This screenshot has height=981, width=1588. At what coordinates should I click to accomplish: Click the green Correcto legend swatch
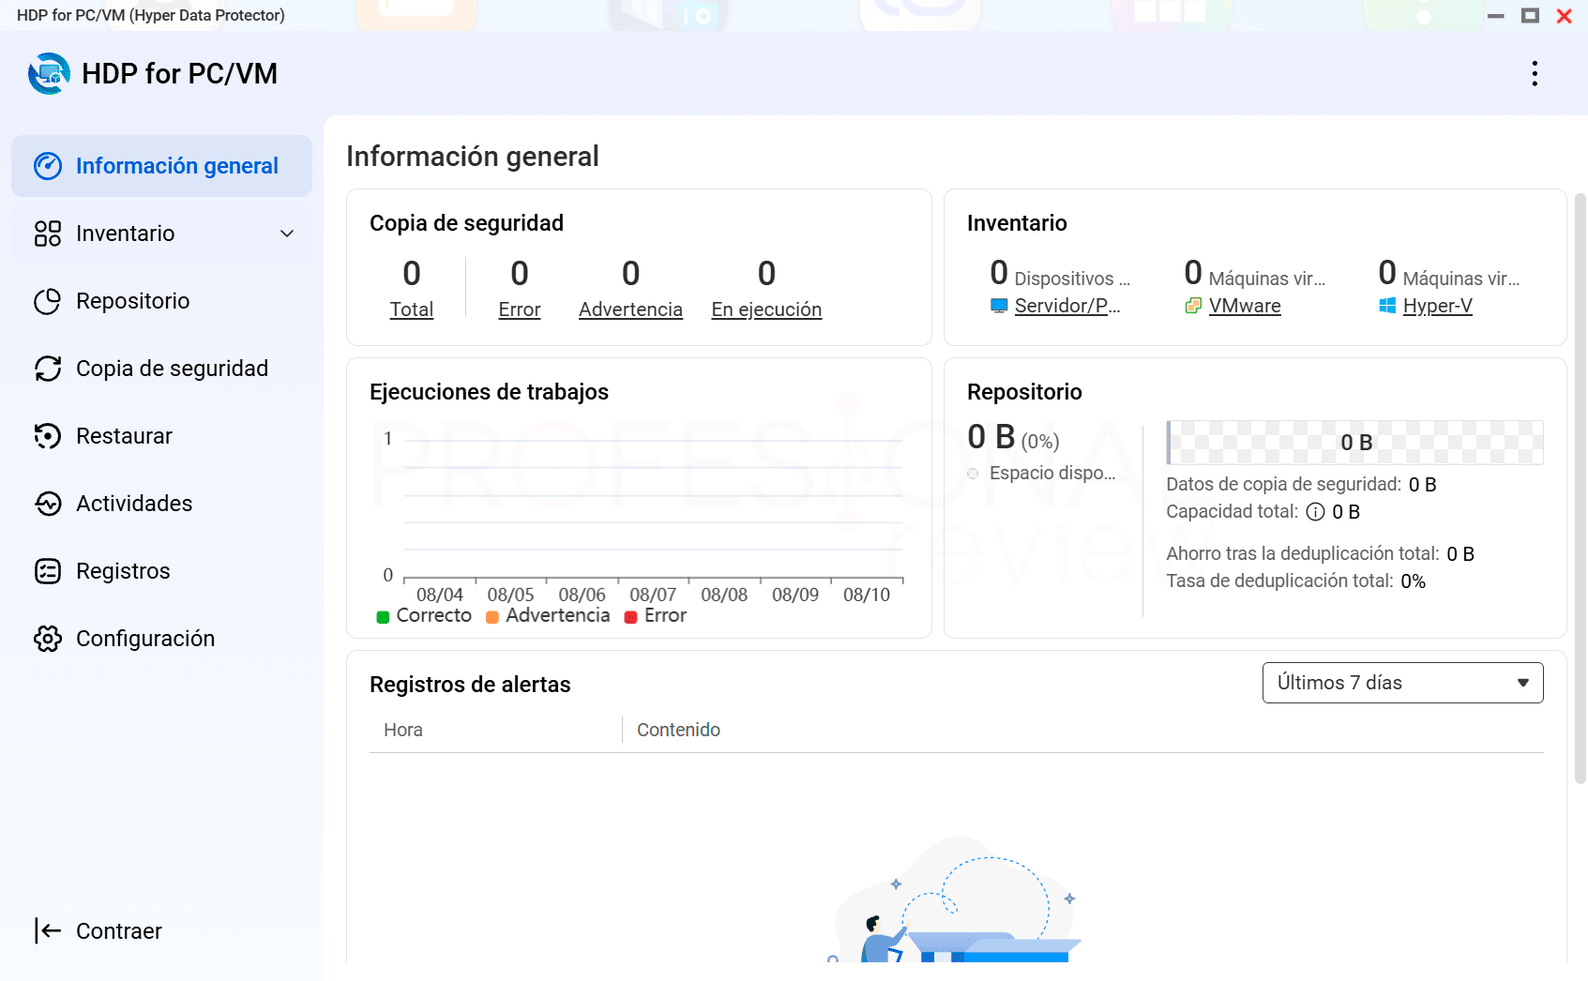383,617
